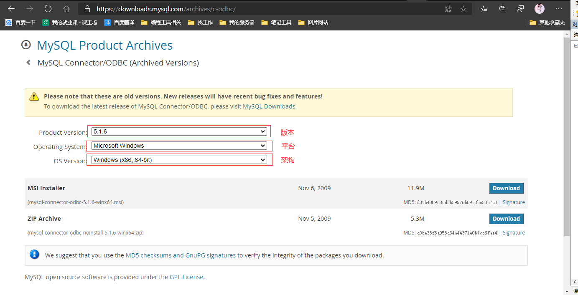Open the browser settings ellipsis menu
This screenshot has width=578, height=295.
click(559, 9)
